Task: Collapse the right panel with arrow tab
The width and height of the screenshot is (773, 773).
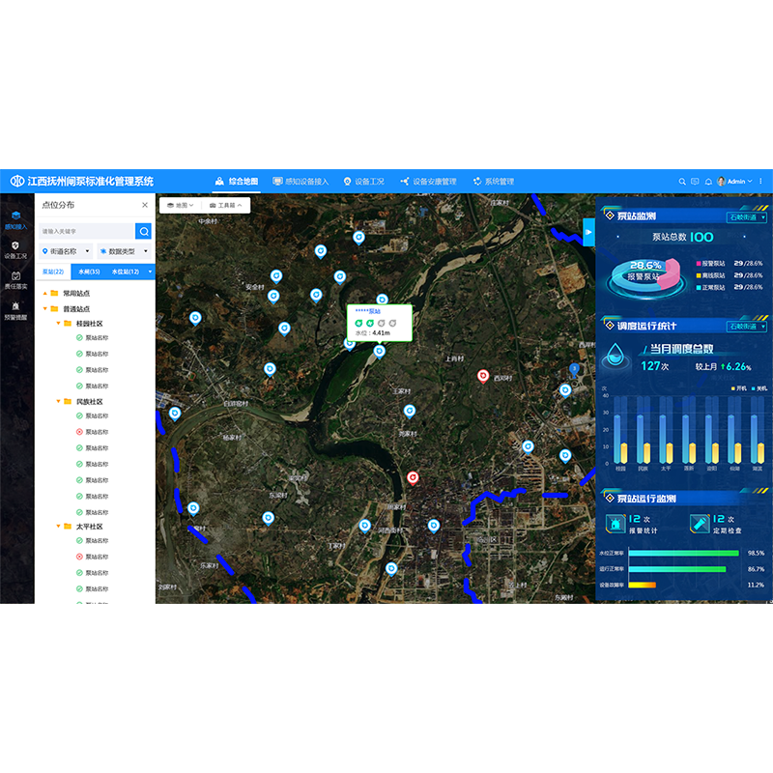Action: click(587, 232)
